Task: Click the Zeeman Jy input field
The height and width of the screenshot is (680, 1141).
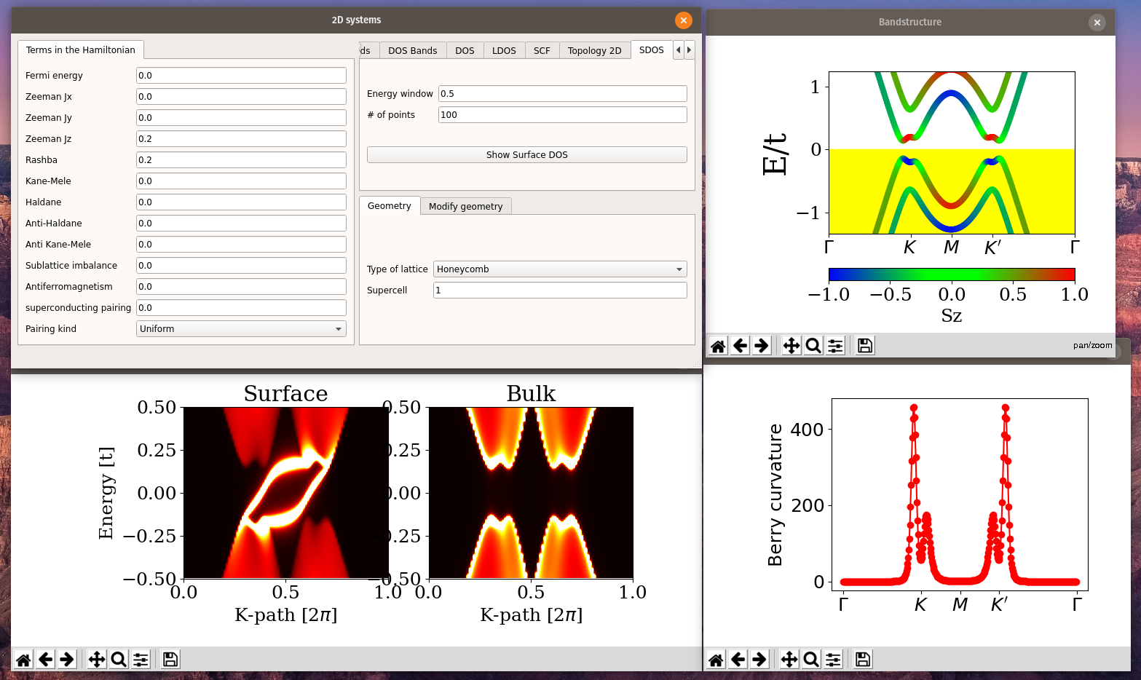Action: [241, 118]
